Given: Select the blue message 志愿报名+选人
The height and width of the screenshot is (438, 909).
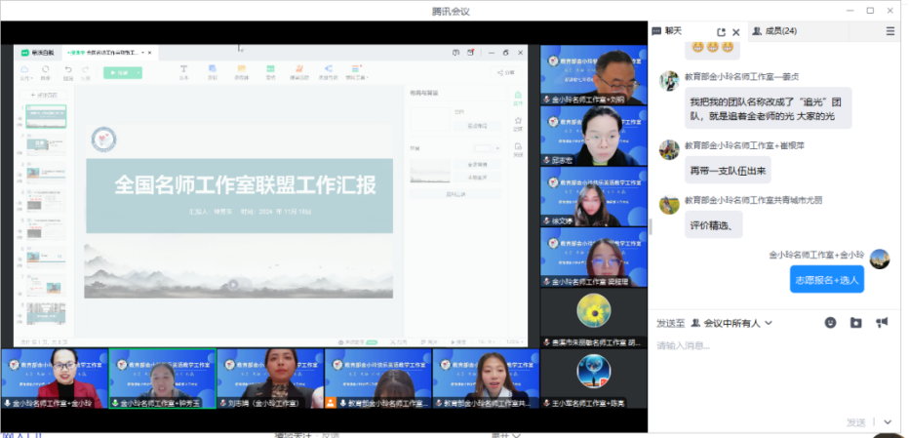Looking at the screenshot, I should pyautogui.click(x=827, y=280).
